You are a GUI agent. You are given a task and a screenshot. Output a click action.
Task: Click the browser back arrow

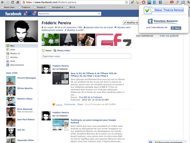2,2
